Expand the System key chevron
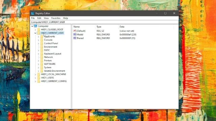The image size is (216, 121). 38,68
